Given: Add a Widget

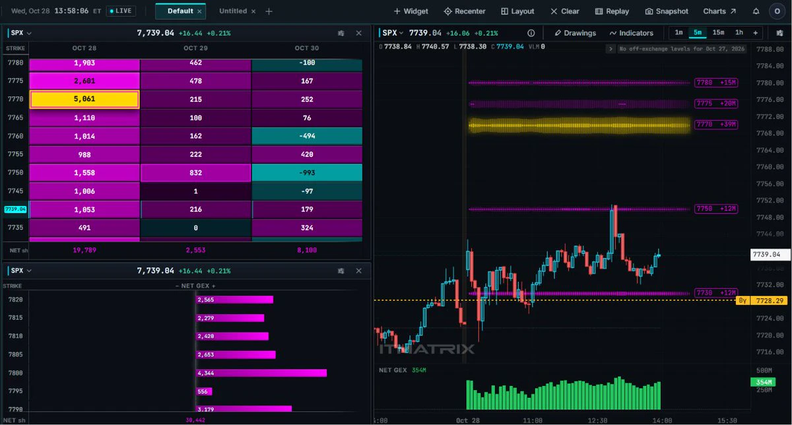Looking at the screenshot, I should tap(411, 11).
